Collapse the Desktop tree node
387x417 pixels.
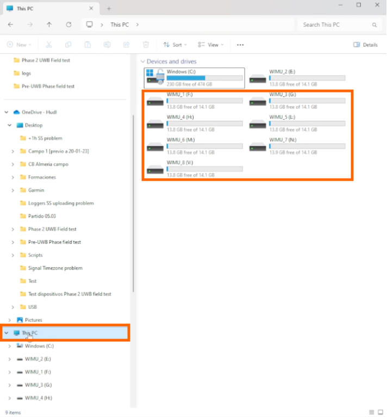[x=10, y=125]
